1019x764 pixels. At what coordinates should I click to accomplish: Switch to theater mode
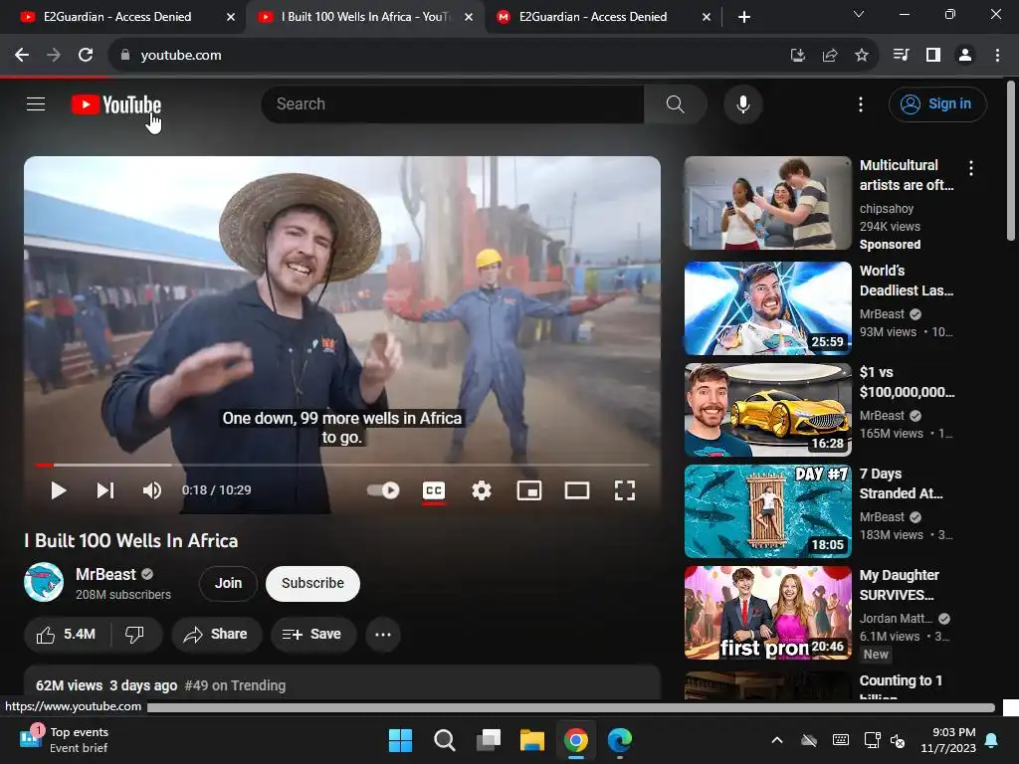577,490
